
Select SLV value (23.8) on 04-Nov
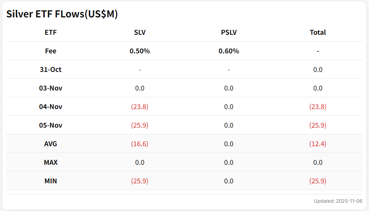tap(140, 107)
